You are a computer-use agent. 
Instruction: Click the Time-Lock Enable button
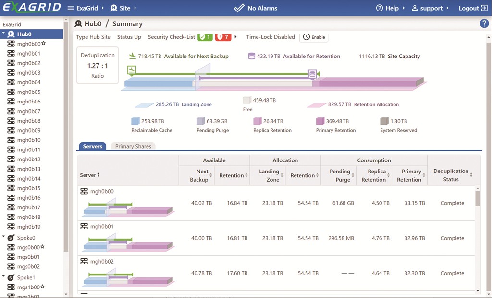tap(314, 37)
